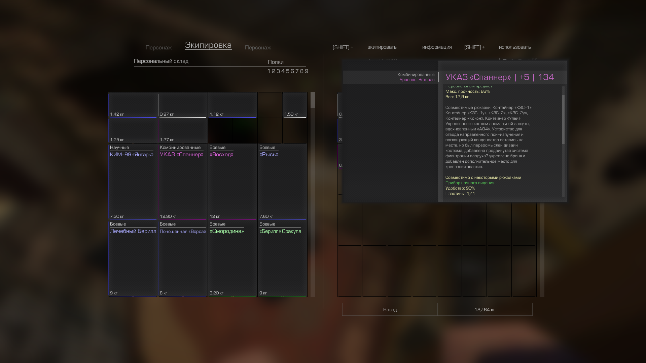Click the Пластины: 1/1 line
Viewport: 646px width, 363px height.
tap(460, 194)
